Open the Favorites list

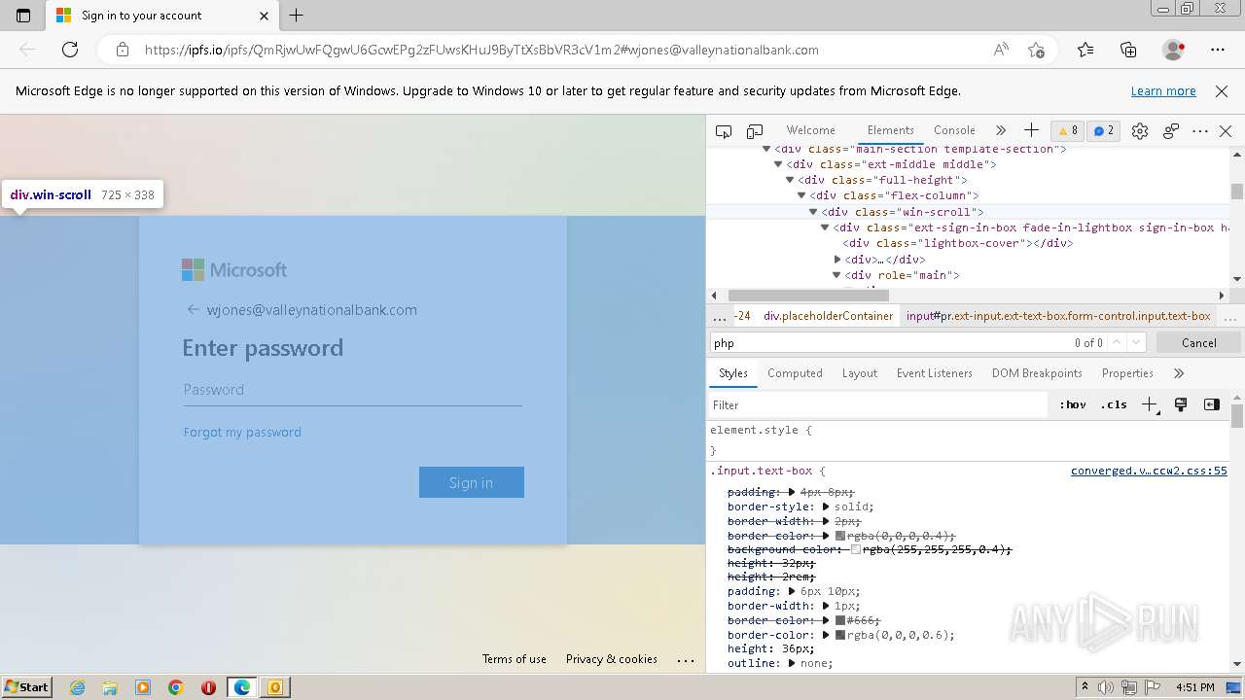tap(1085, 50)
